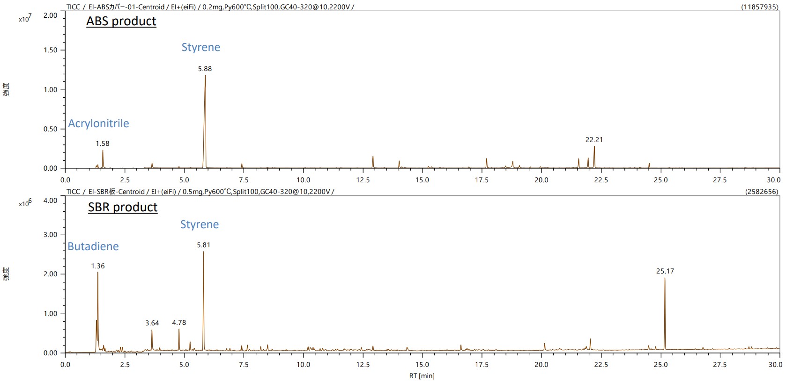Click the Styrene annotation in the ABS plot
The height and width of the screenshot is (381, 786).
[200, 47]
